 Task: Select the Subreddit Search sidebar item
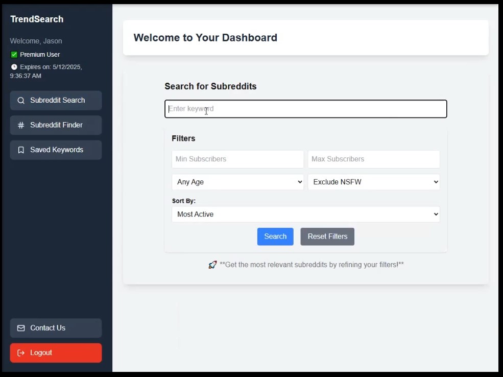[56, 101]
